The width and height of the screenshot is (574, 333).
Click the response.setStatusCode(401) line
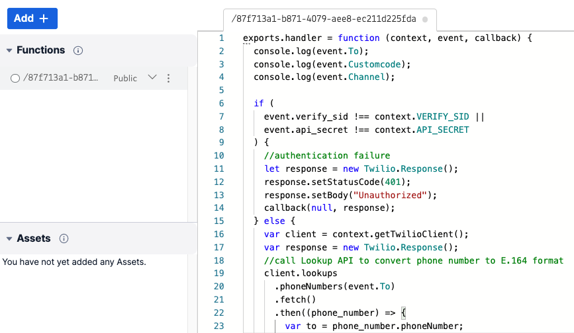(x=338, y=182)
